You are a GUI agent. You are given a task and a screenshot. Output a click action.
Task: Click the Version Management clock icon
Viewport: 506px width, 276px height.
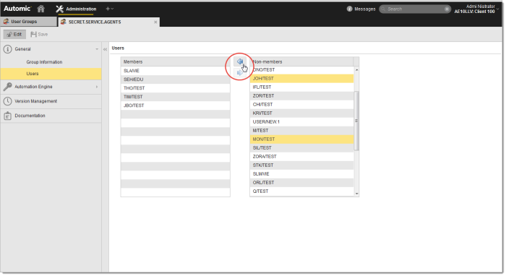(x=7, y=101)
